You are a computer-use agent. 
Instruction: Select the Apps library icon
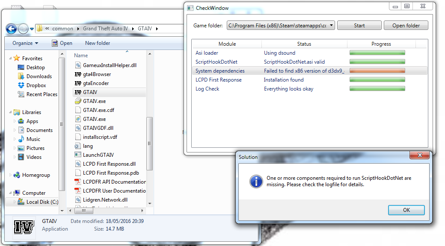pyautogui.click(x=21, y=121)
